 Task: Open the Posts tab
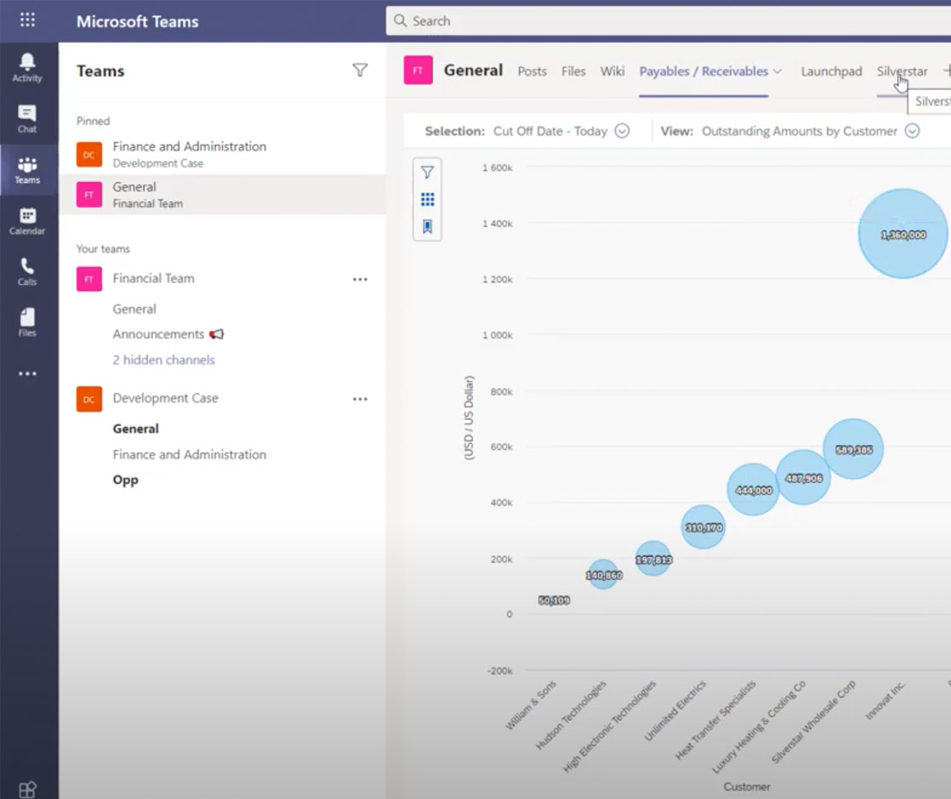click(x=532, y=71)
